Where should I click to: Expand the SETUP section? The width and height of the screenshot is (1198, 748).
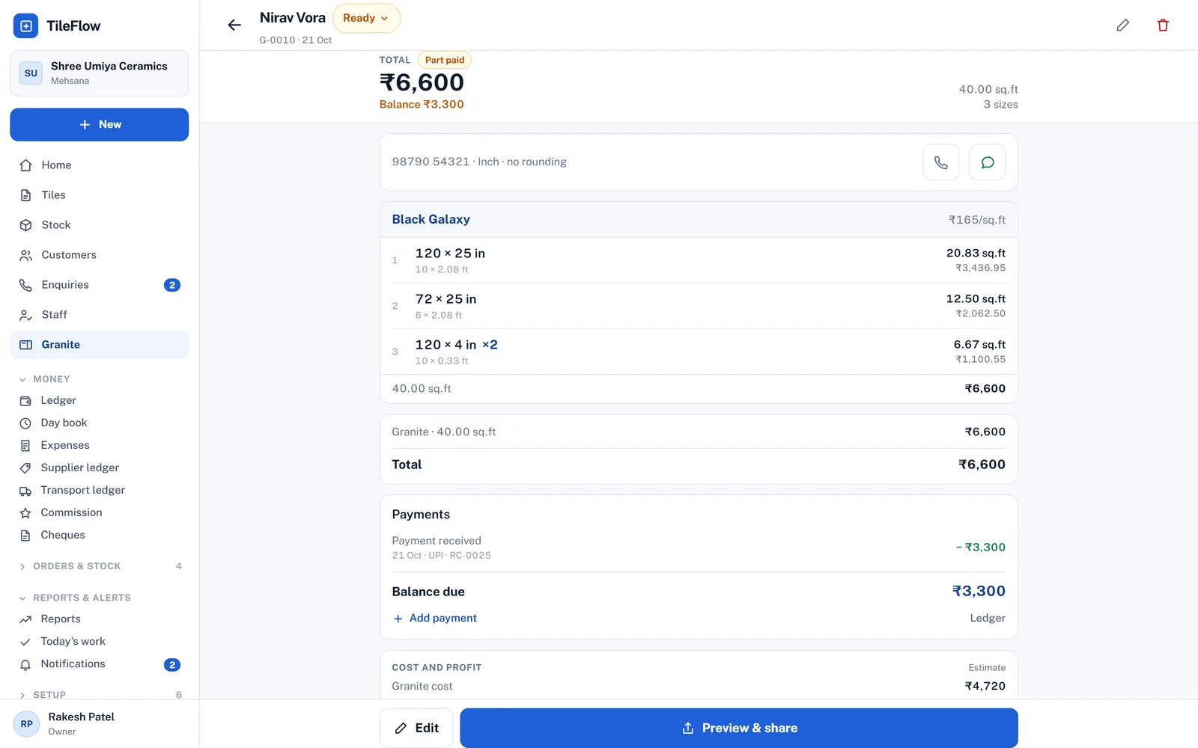(x=99, y=695)
